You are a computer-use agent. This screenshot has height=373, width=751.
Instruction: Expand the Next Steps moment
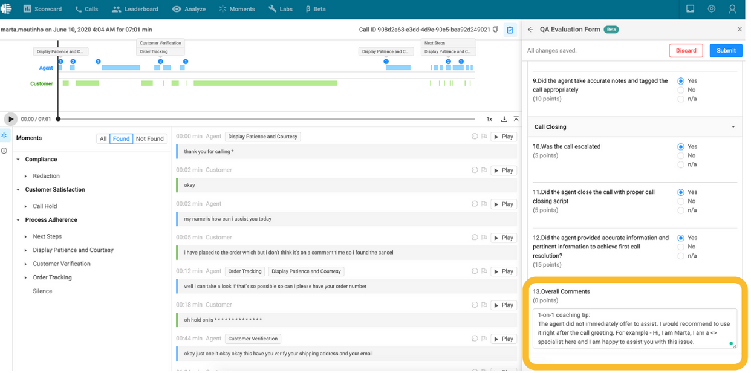(x=25, y=236)
